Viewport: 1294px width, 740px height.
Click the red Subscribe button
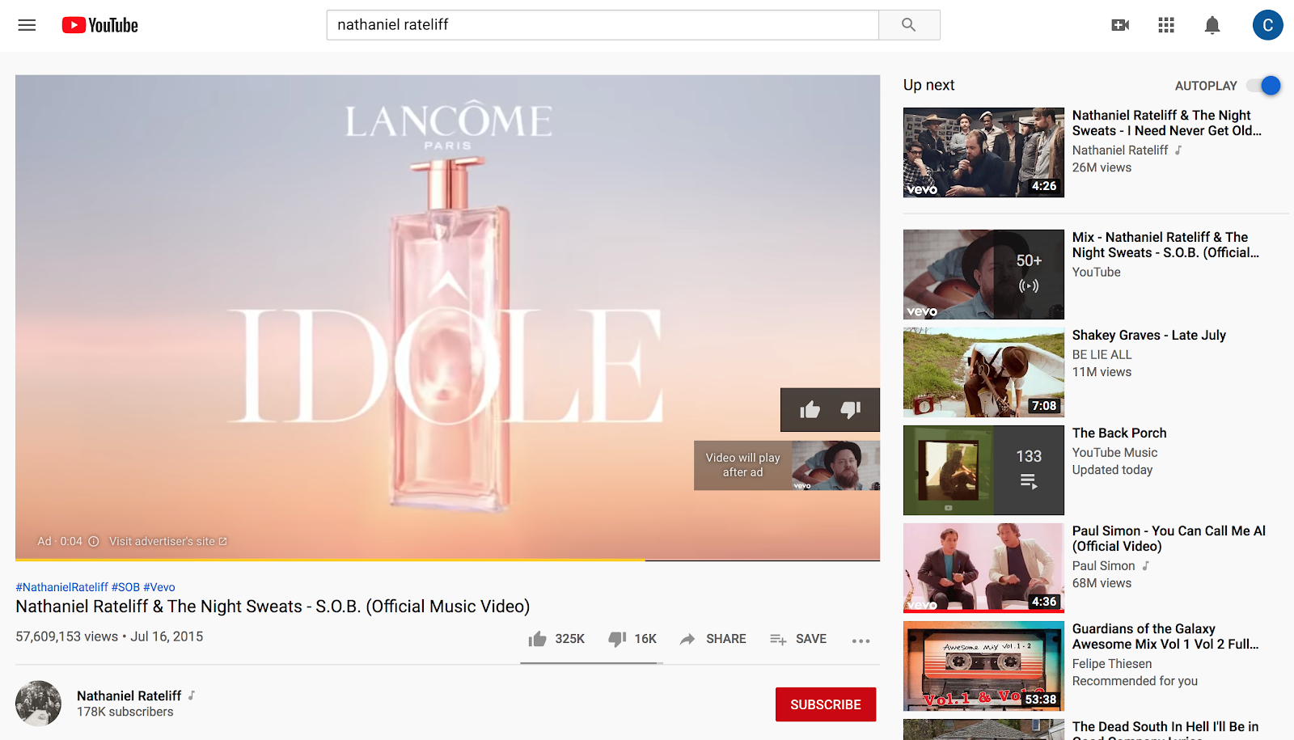[x=826, y=704]
